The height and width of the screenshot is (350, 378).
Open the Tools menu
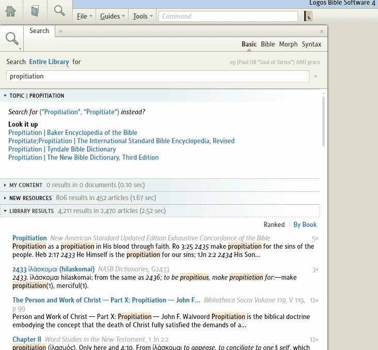point(143,16)
